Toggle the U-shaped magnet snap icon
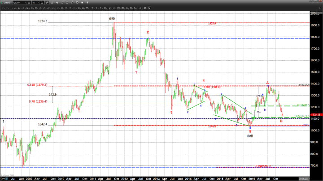The image size is (323, 181). (149, 8)
